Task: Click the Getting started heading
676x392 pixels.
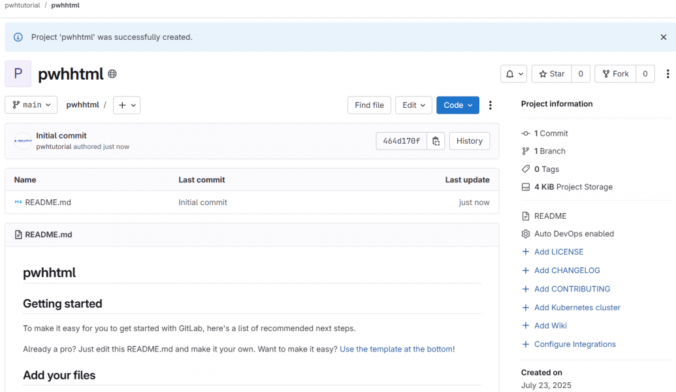Action: 63,304
